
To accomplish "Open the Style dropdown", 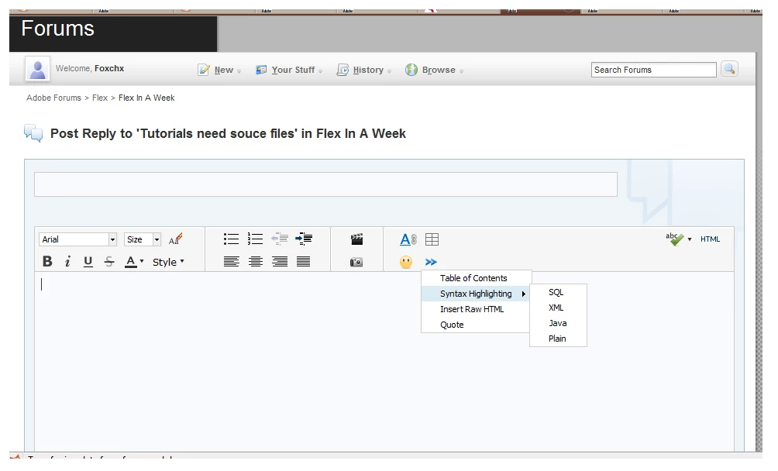I will tap(168, 262).
